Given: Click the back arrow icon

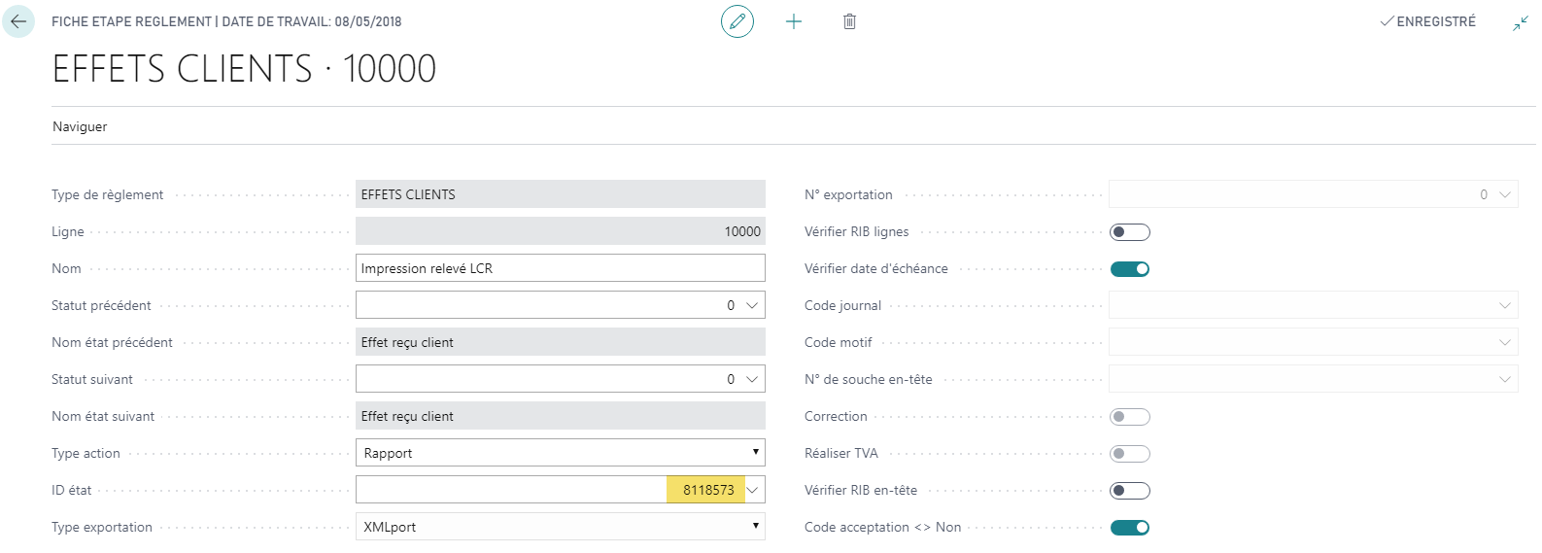Looking at the screenshot, I should [x=18, y=21].
